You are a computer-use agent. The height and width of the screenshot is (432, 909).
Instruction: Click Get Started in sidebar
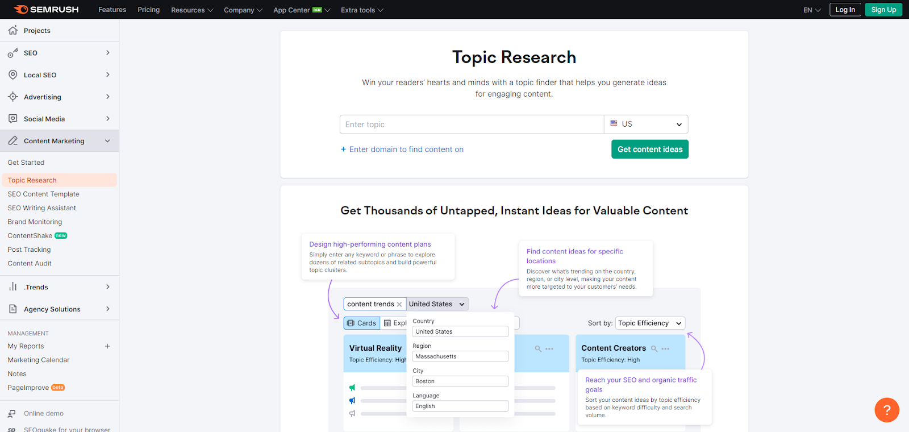[x=26, y=163]
